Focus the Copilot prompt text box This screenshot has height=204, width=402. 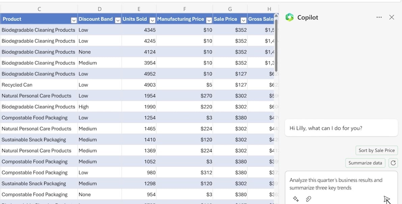point(338,184)
